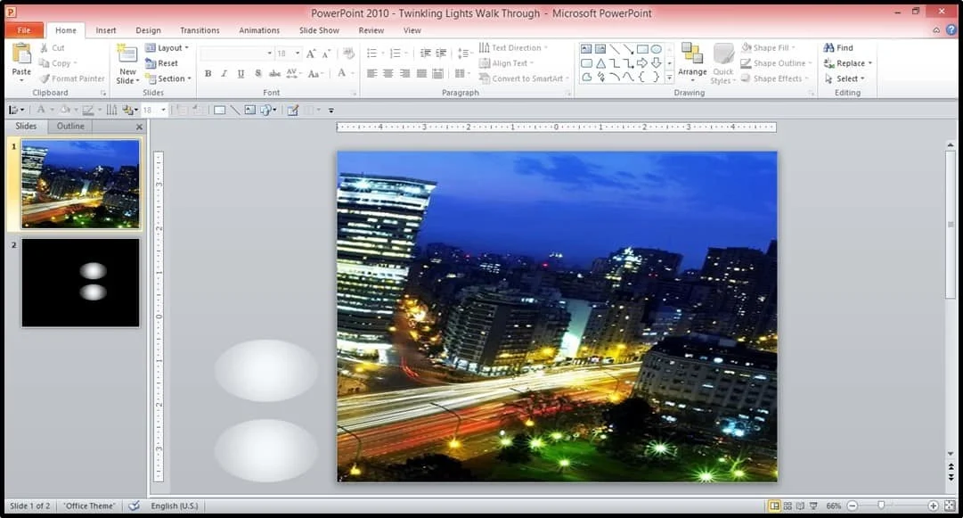This screenshot has width=963, height=518.
Task: Select the Rectangle shape in gallery
Action: [642, 48]
